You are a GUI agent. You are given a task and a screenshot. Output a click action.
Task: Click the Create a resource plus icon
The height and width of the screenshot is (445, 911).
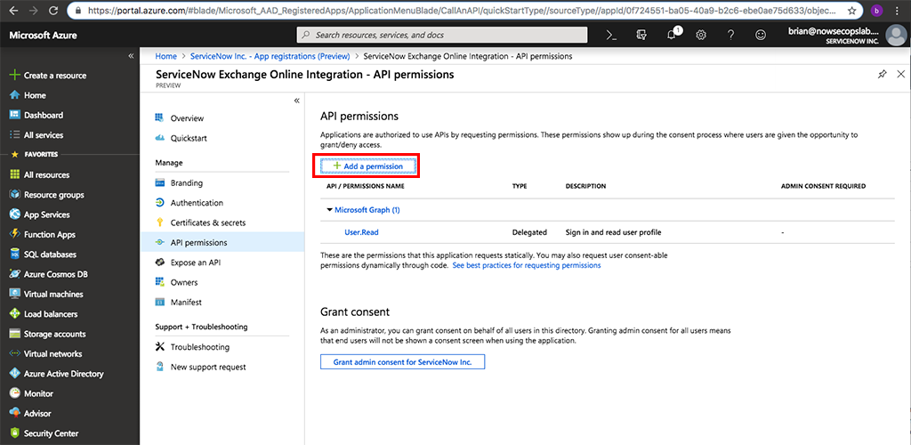click(x=15, y=76)
